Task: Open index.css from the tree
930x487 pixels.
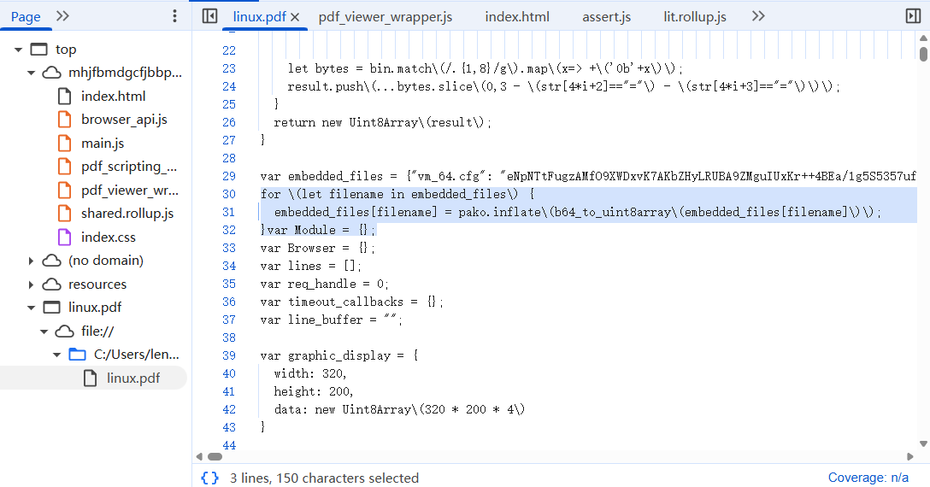Action: click(x=109, y=238)
